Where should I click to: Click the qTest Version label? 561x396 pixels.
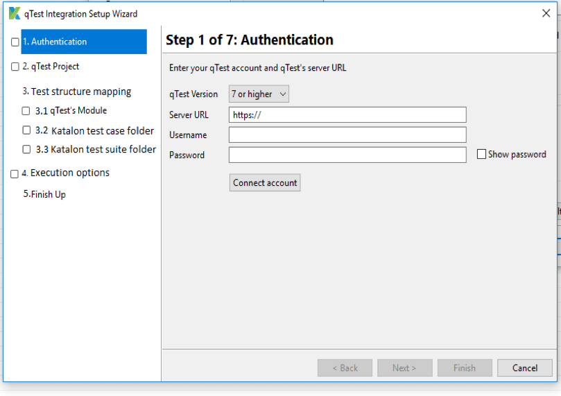click(x=193, y=94)
